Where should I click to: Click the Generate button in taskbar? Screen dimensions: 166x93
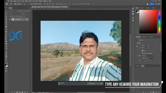[92, 83]
